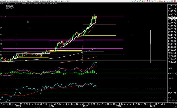Screen dimensions: 177x108
Task: Click the red candlestick icon
Action: point(145,1)
